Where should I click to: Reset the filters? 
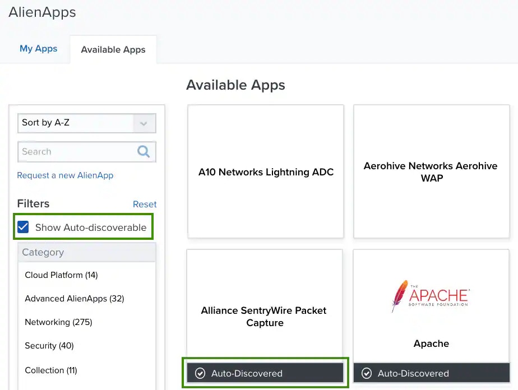(145, 204)
